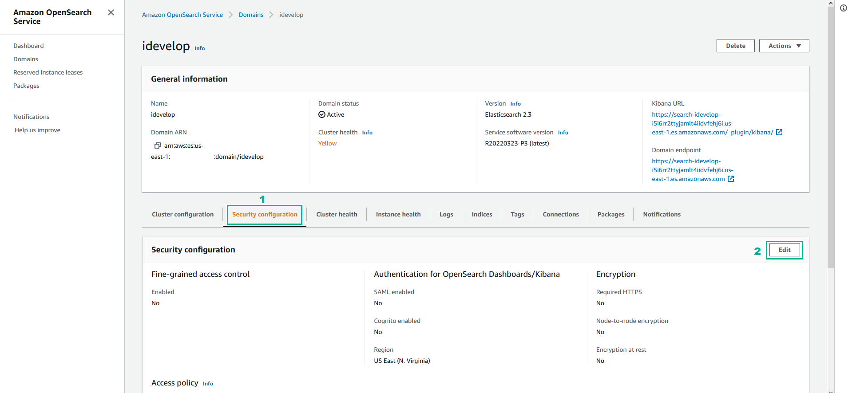Image resolution: width=852 pixels, height=393 pixels.
Task: Open the Packages tab
Action: tap(611, 214)
